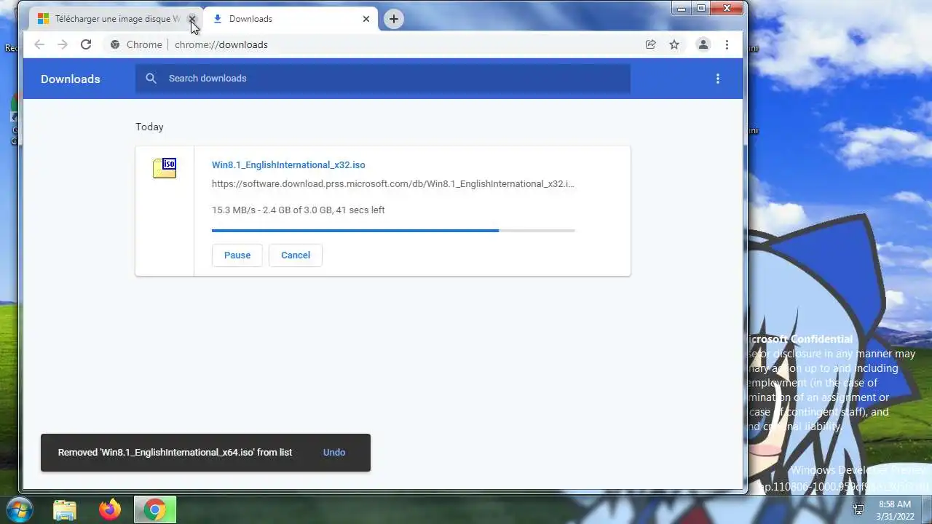
Task: Minimize the Chrome window
Action: pos(682,9)
